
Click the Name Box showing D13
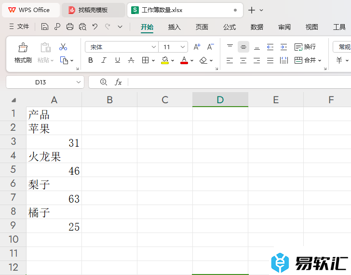click(40, 82)
